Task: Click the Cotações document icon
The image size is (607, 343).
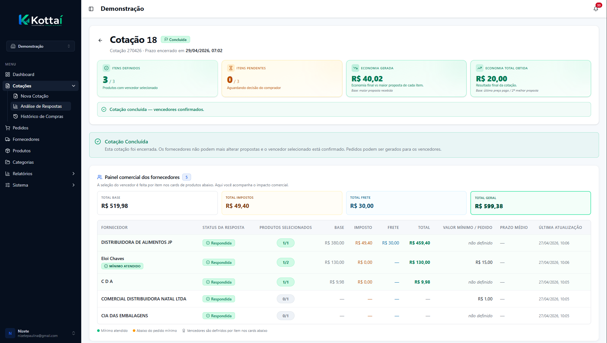Action: point(8,86)
